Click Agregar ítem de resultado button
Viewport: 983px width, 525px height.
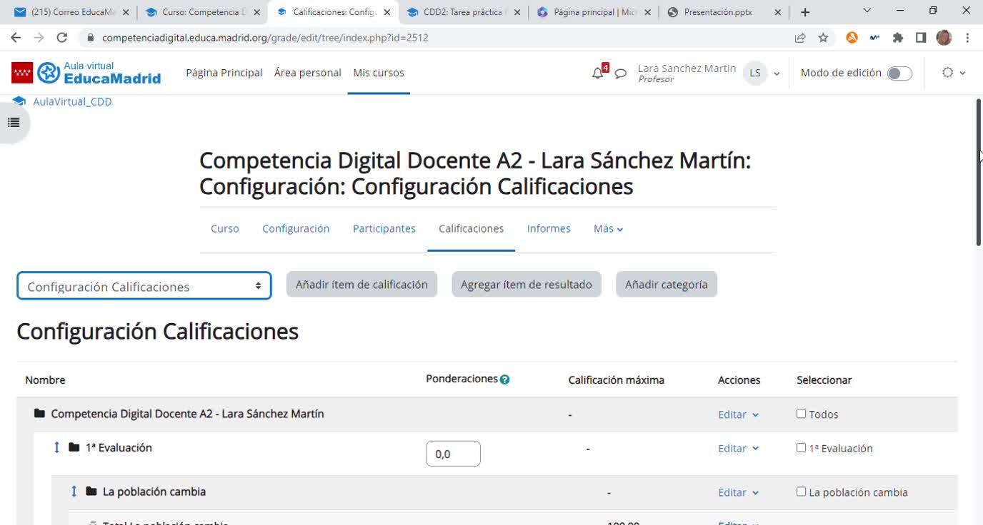(x=527, y=285)
